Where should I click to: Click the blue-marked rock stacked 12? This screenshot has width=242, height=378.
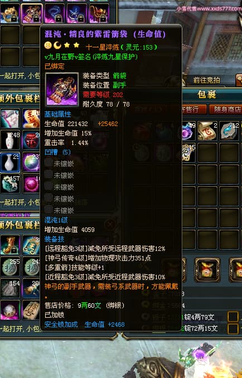[229, 131]
